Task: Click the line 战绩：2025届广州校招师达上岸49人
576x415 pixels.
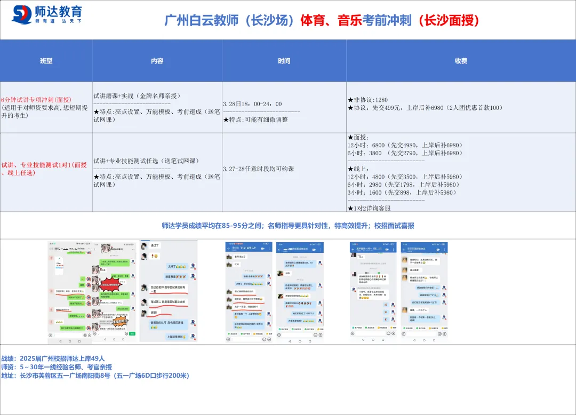Action: tap(53, 358)
